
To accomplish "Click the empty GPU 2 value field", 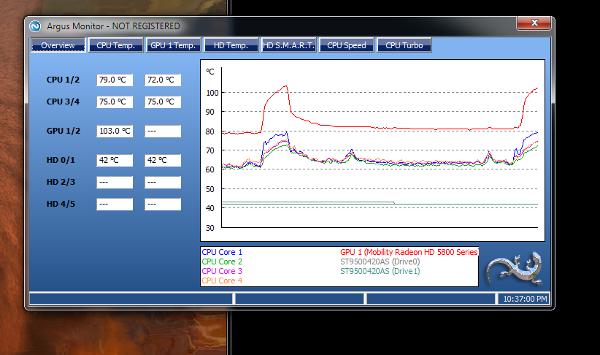I will pos(163,131).
